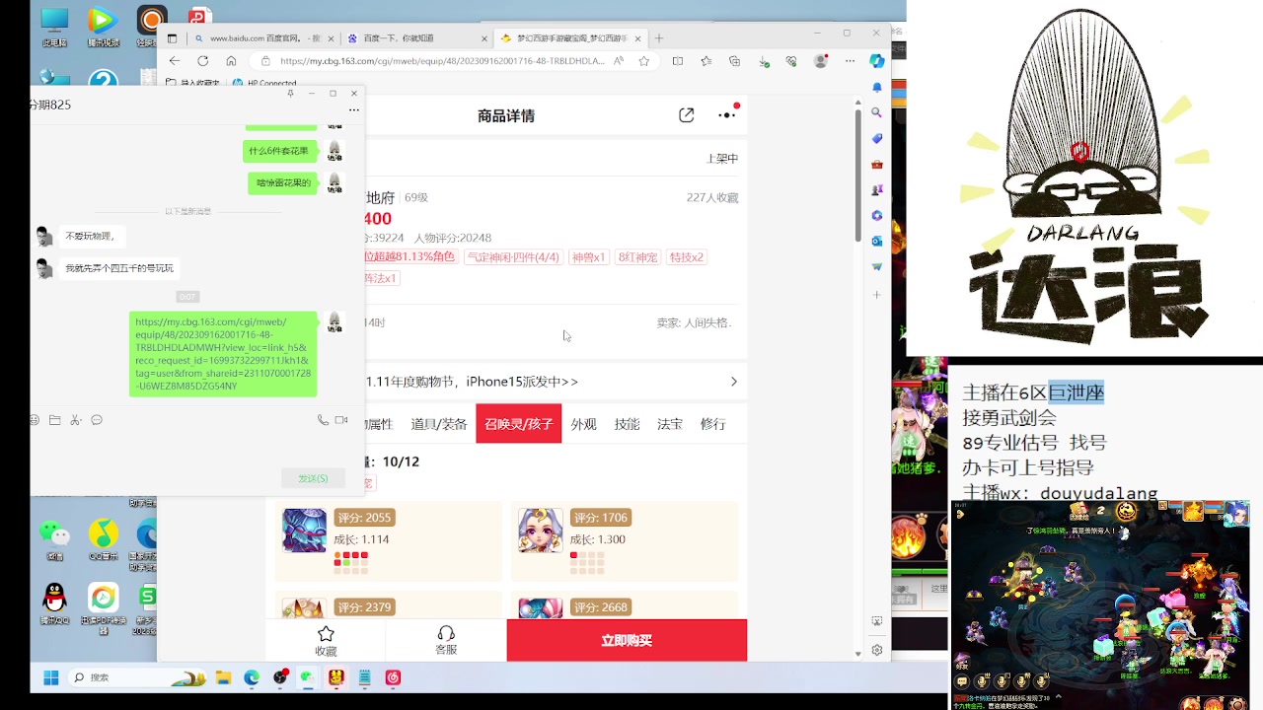Open pet card with 评分: 1706
The image size is (1263, 710).
point(625,541)
